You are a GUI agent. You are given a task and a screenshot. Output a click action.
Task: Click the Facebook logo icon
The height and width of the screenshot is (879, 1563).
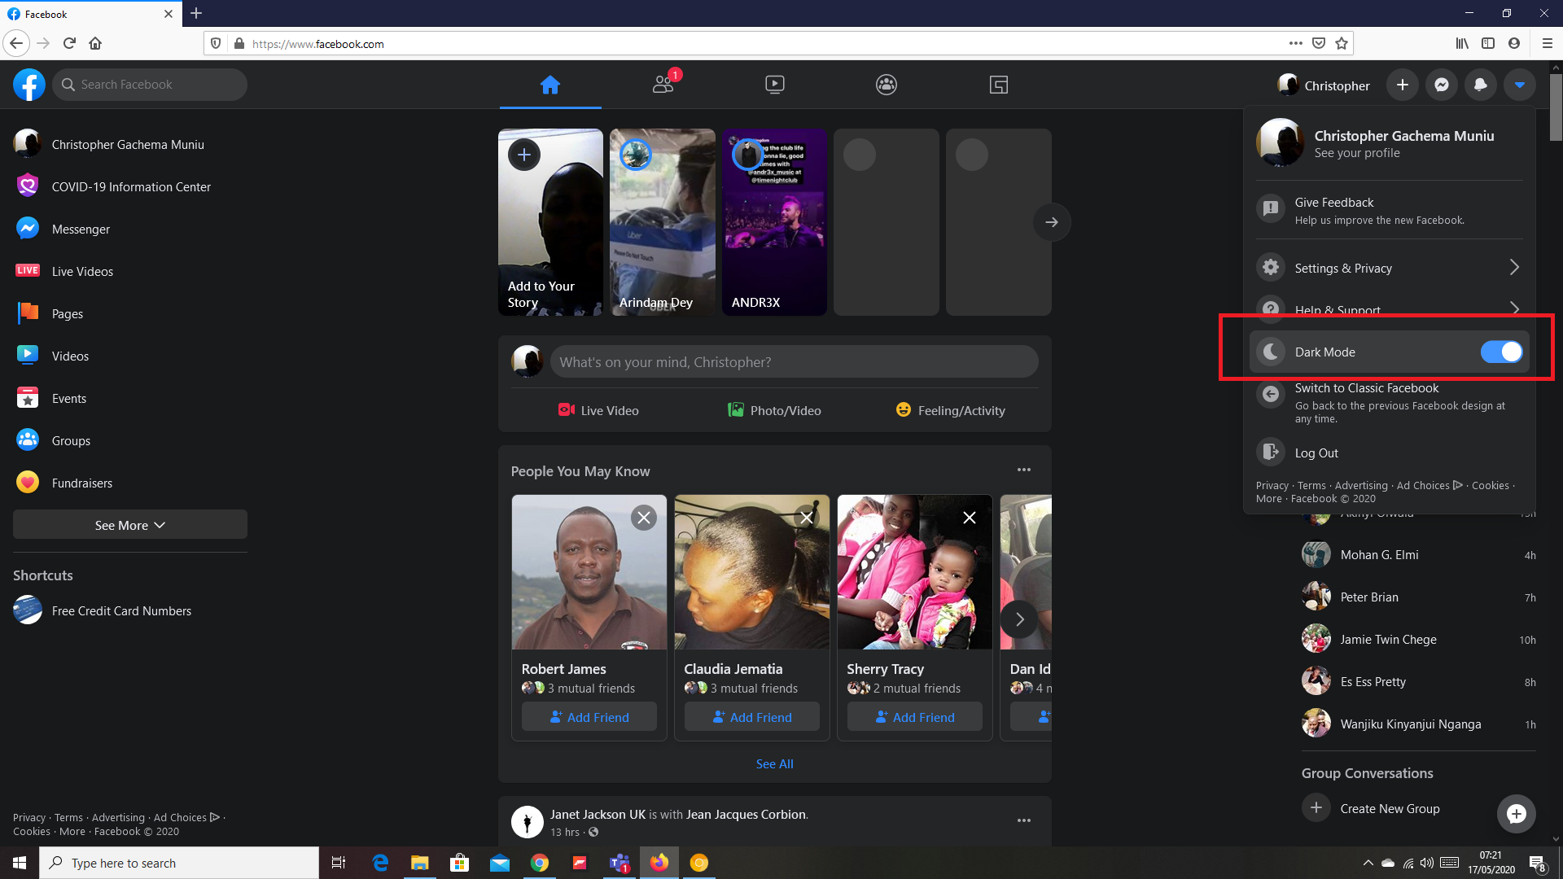(29, 85)
